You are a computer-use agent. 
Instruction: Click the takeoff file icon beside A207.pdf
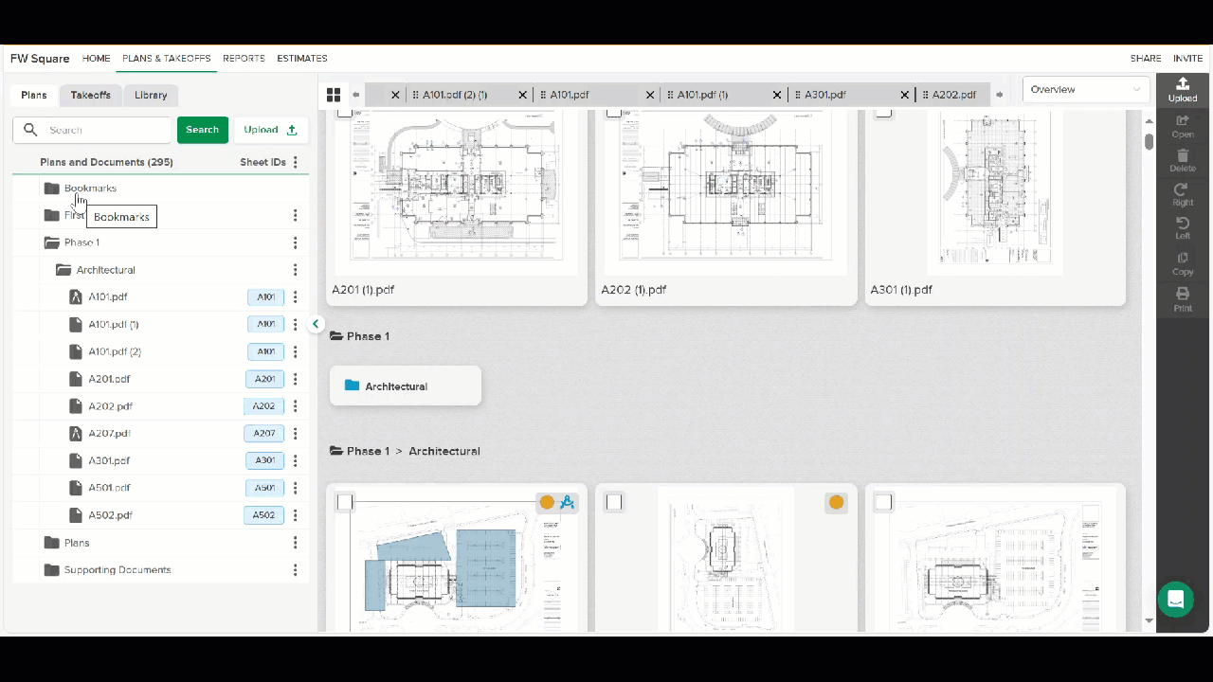76,433
